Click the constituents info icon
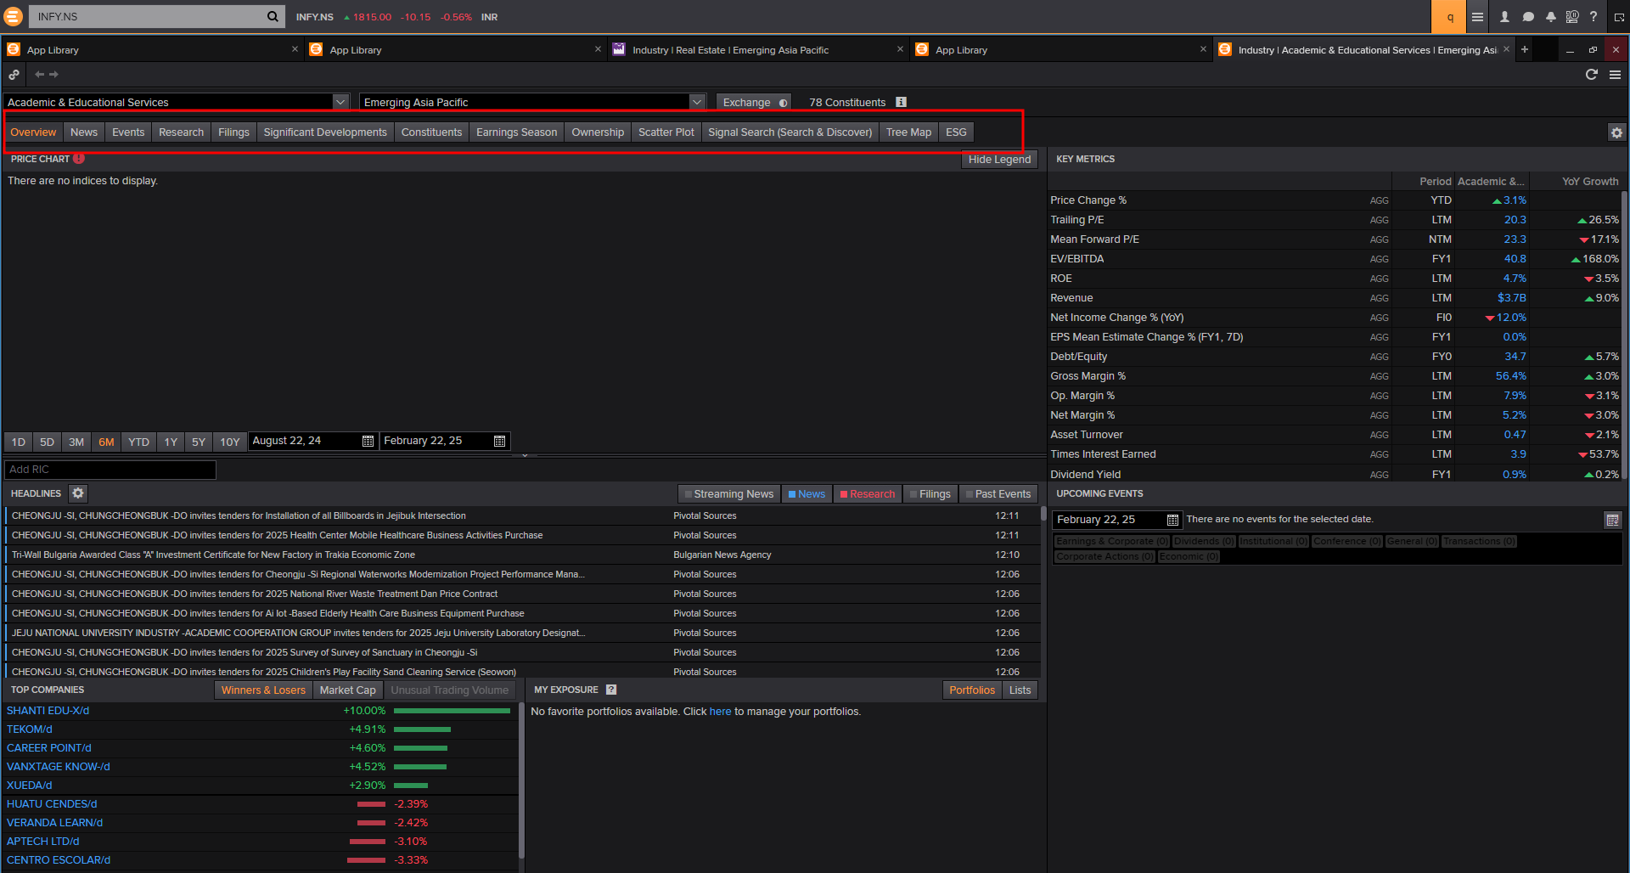This screenshot has width=1630, height=873. tap(902, 102)
